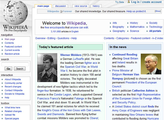164x120 pixels.
Task: Open the History portal link
Action: pyautogui.click(x=134, y=23)
